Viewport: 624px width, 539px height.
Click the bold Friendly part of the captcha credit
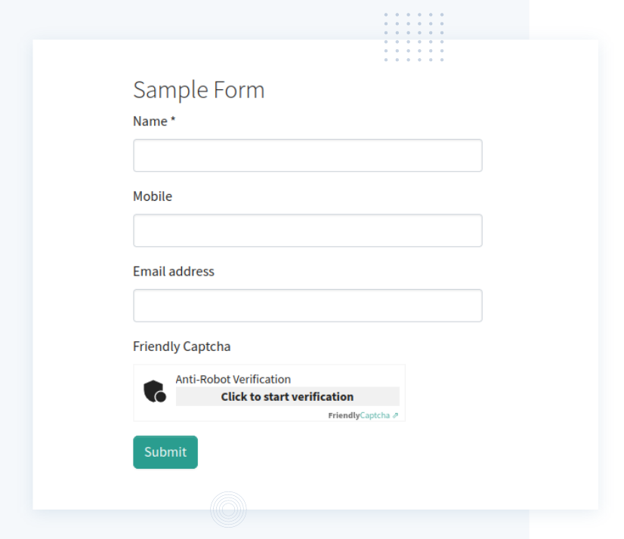(x=345, y=414)
